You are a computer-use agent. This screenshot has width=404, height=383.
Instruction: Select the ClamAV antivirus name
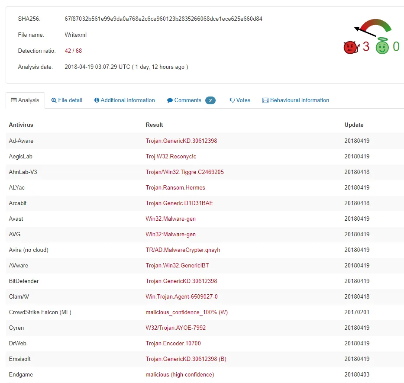(19, 297)
